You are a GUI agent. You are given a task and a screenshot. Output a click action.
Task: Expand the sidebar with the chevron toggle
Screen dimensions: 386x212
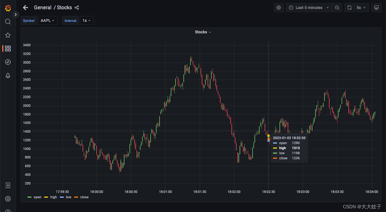pos(16,15)
